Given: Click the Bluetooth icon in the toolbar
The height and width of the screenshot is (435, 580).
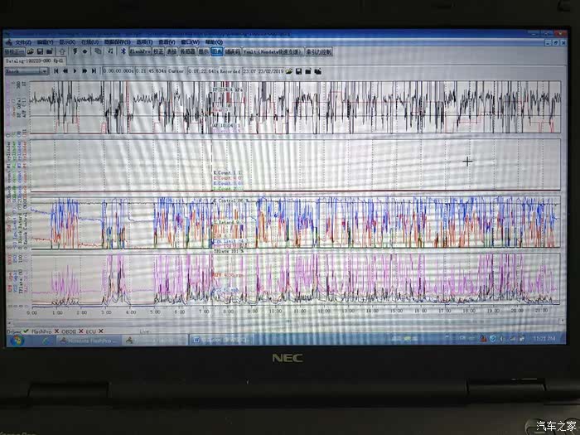Looking at the screenshot, I should pyautogui.click(x=122, y=51).
